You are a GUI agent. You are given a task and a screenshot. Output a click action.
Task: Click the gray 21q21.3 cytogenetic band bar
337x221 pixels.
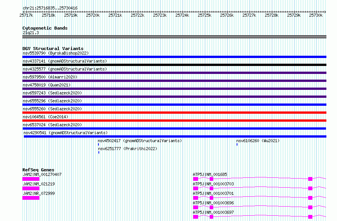pyautogui.click(x=174, y=37)
